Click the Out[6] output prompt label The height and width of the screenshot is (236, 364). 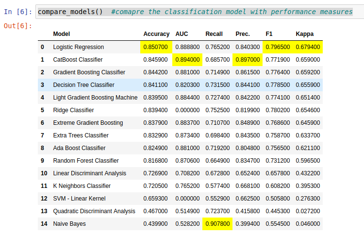[17, 25]
